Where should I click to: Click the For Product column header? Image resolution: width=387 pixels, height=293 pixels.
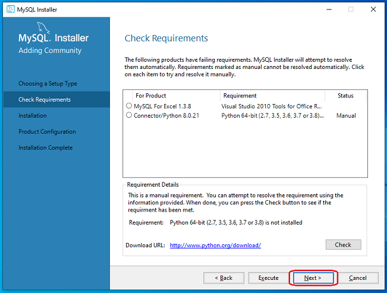177,96
